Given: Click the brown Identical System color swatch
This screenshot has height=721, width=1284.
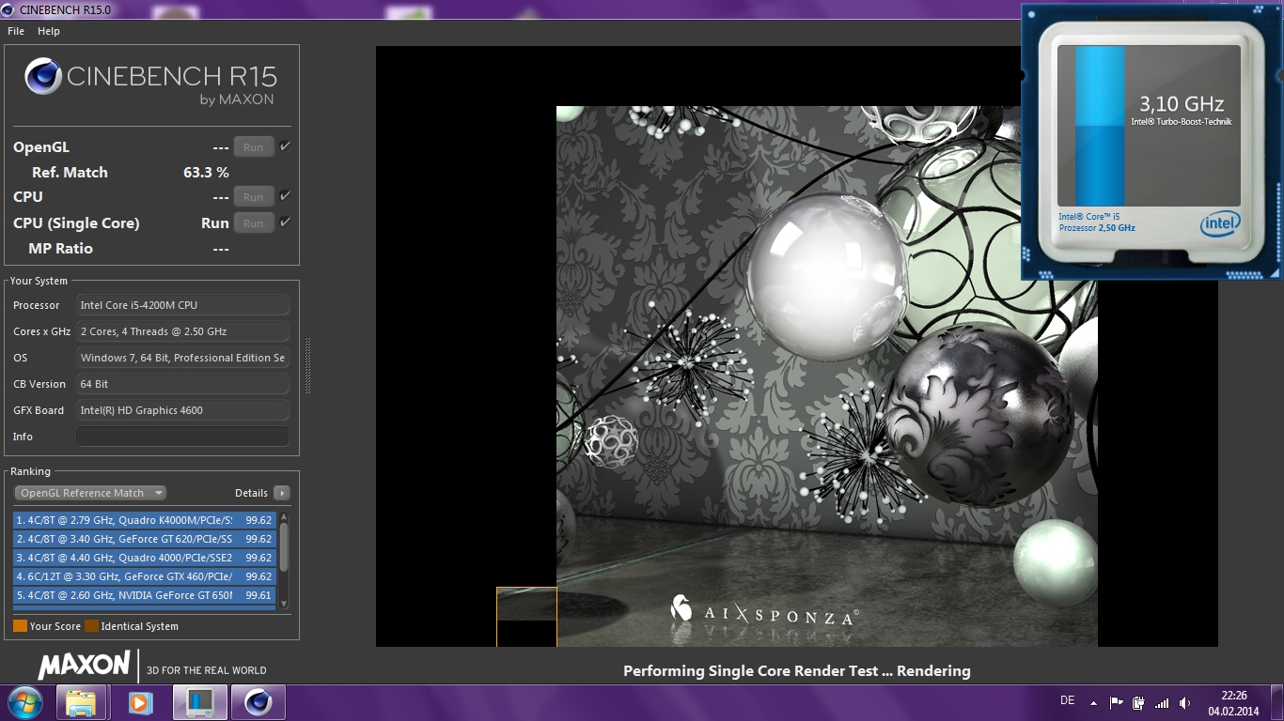Looking at the screenshot, I should point(91,626).
